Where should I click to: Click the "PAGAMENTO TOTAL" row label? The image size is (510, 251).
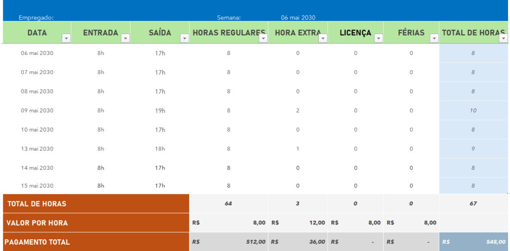tap(96, 242)
